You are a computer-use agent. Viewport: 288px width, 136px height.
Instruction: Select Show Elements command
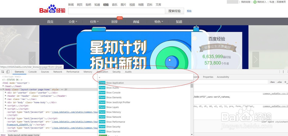point(144,97)
